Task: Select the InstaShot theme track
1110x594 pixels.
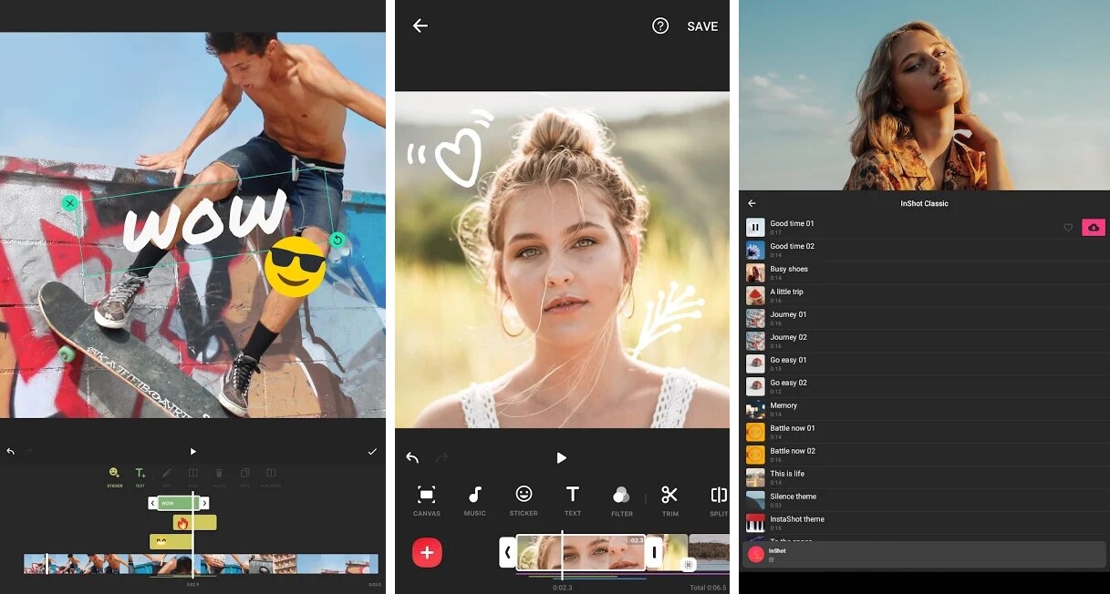Action: (926, 524)
